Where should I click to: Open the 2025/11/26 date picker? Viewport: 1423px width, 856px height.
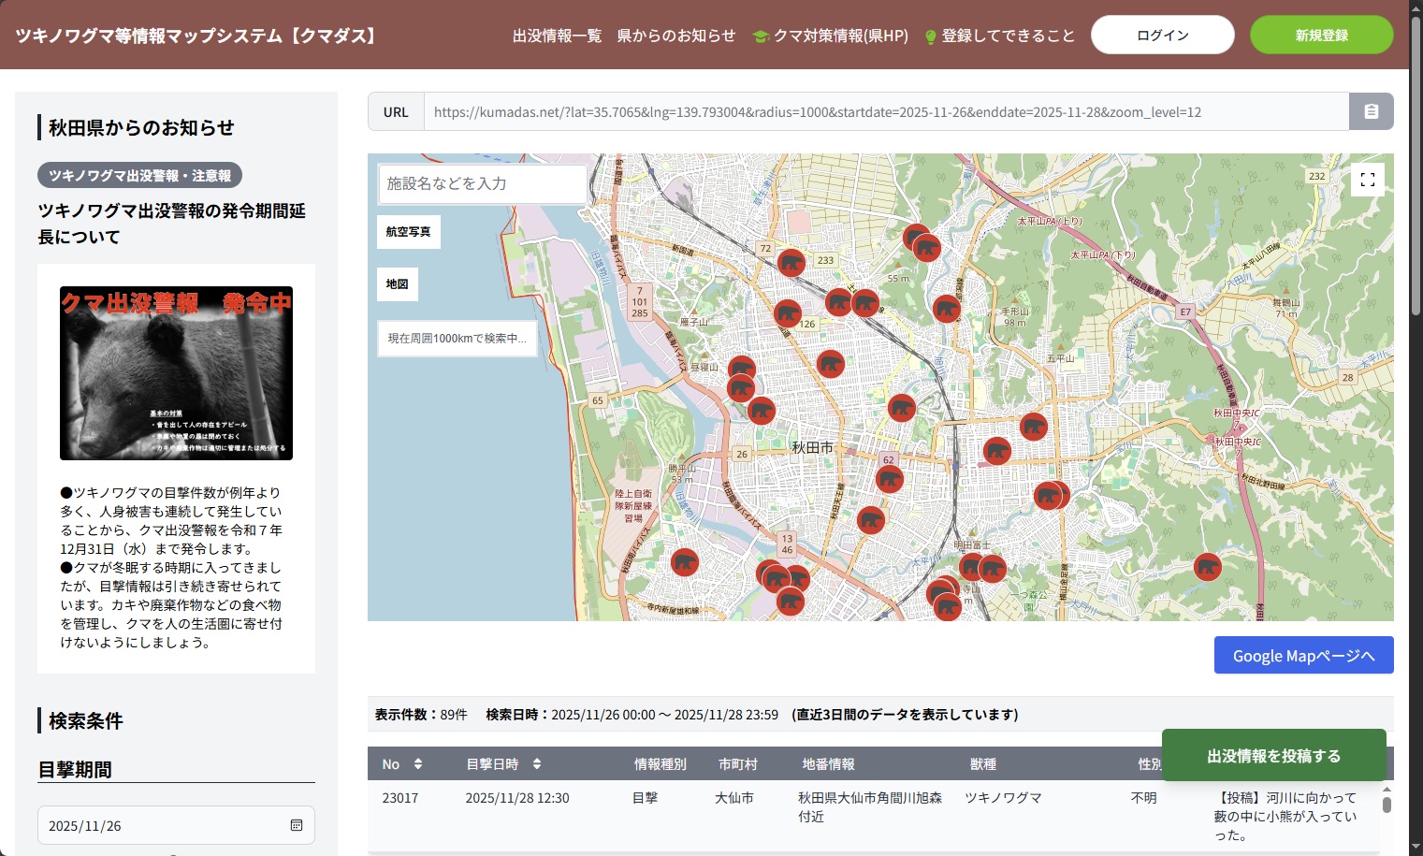(x=174, y=825)
